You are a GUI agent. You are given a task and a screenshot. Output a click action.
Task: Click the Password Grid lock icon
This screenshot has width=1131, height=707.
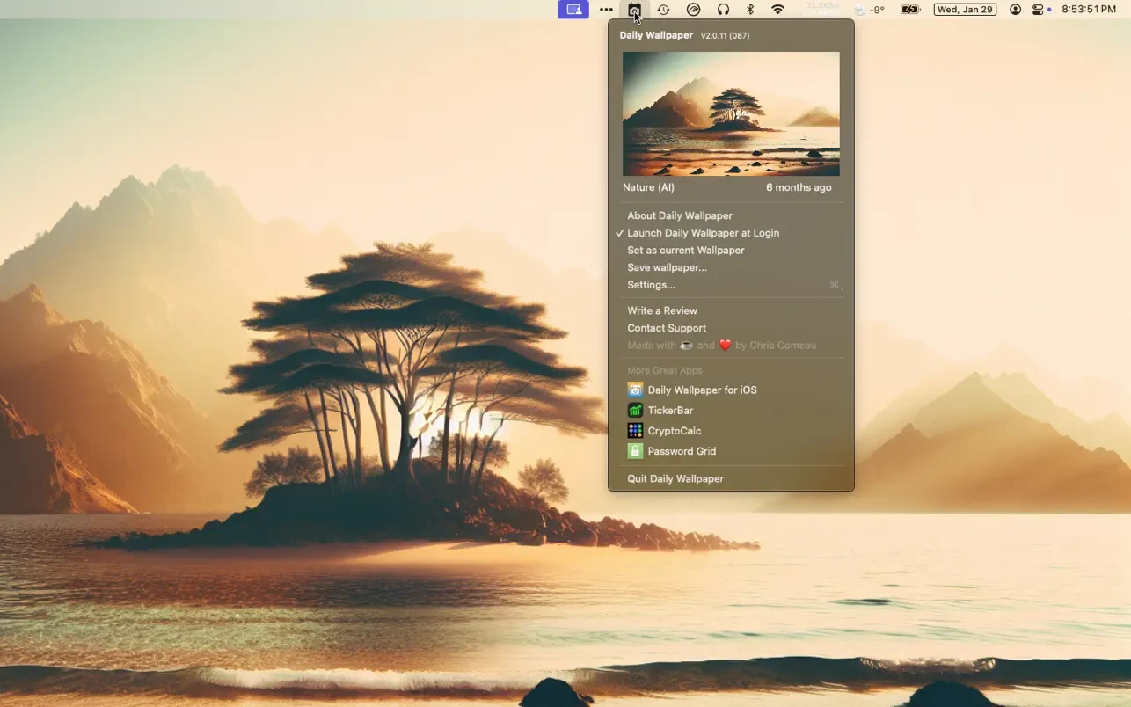coord(635,451)
